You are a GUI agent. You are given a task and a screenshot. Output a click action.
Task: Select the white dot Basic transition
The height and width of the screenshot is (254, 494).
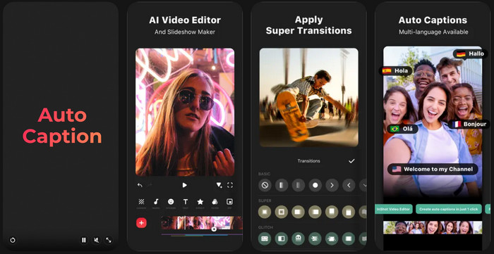click(x=315, y=185)
